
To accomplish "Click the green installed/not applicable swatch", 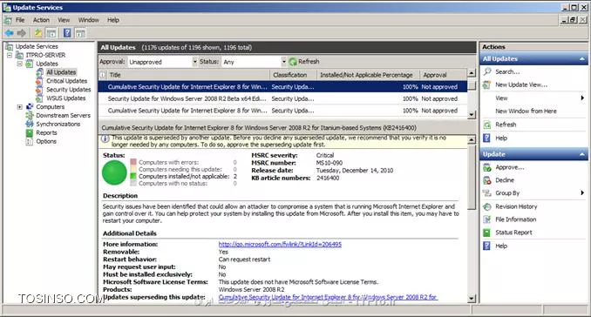I will (133, 176).
